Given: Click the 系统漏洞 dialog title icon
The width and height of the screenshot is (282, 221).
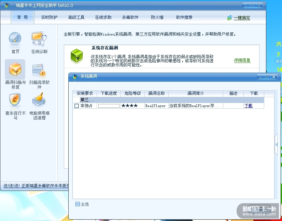Looking at the screenshot, I should coord(75,77).
